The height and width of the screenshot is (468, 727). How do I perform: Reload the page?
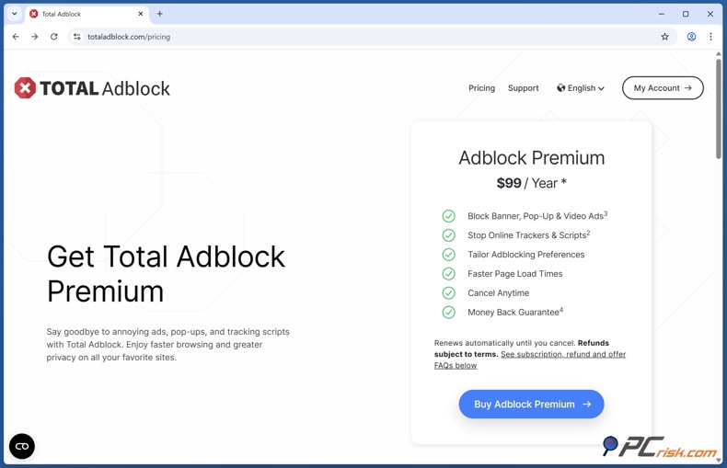(x=53, y=37)
